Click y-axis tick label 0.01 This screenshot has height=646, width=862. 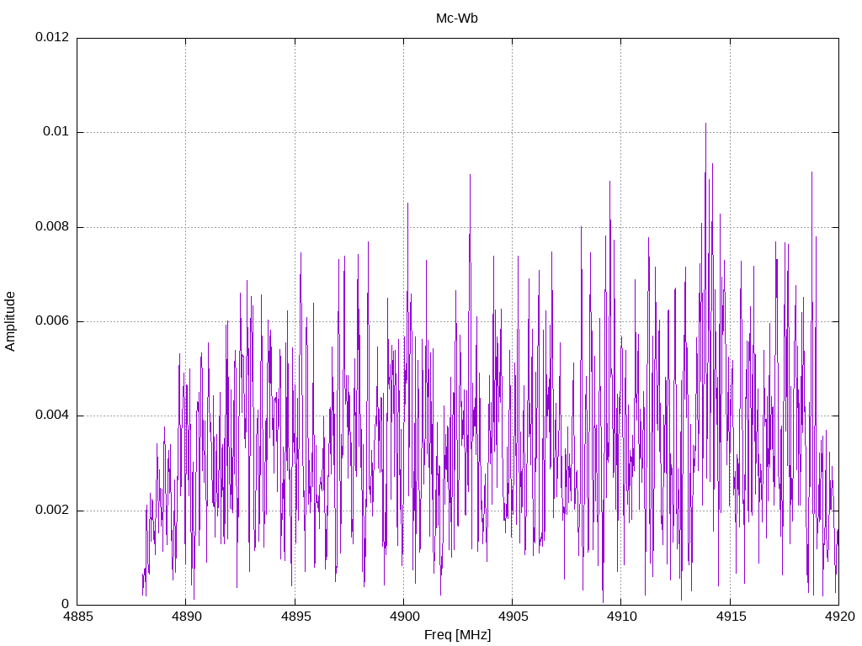(x=56, y=132)
